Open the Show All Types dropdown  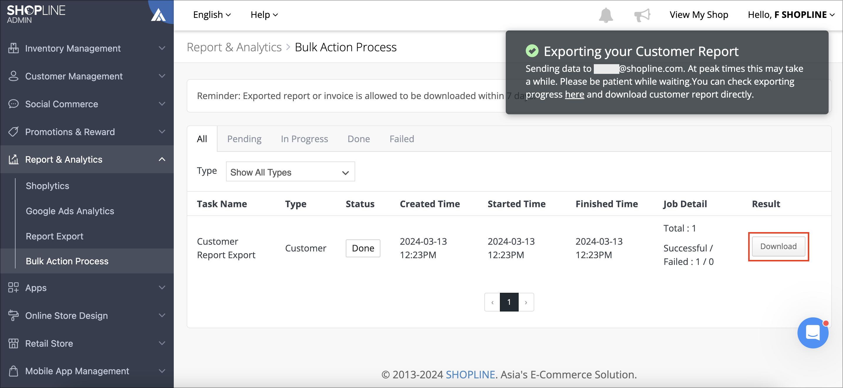290,172
